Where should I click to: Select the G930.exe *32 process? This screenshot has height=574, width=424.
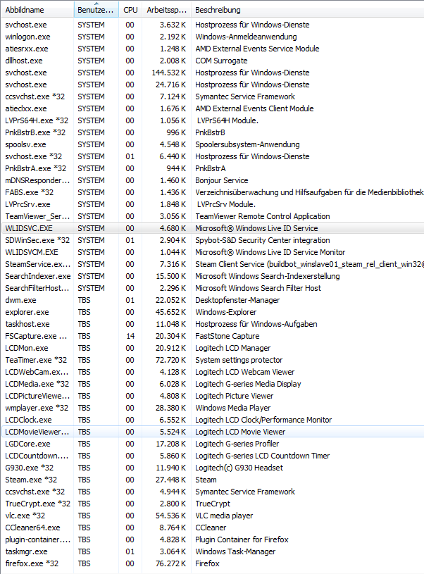(213, 468)
